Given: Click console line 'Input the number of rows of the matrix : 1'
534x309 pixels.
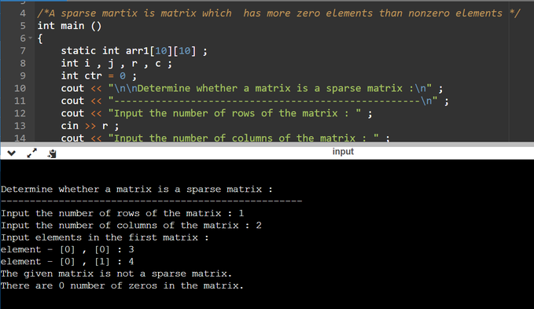Looking at the screenshot, I should 122,213.
